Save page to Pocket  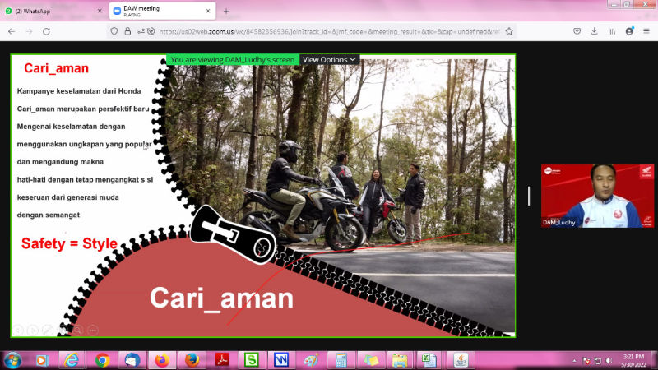pyautogui.click(x=577, y=31)
